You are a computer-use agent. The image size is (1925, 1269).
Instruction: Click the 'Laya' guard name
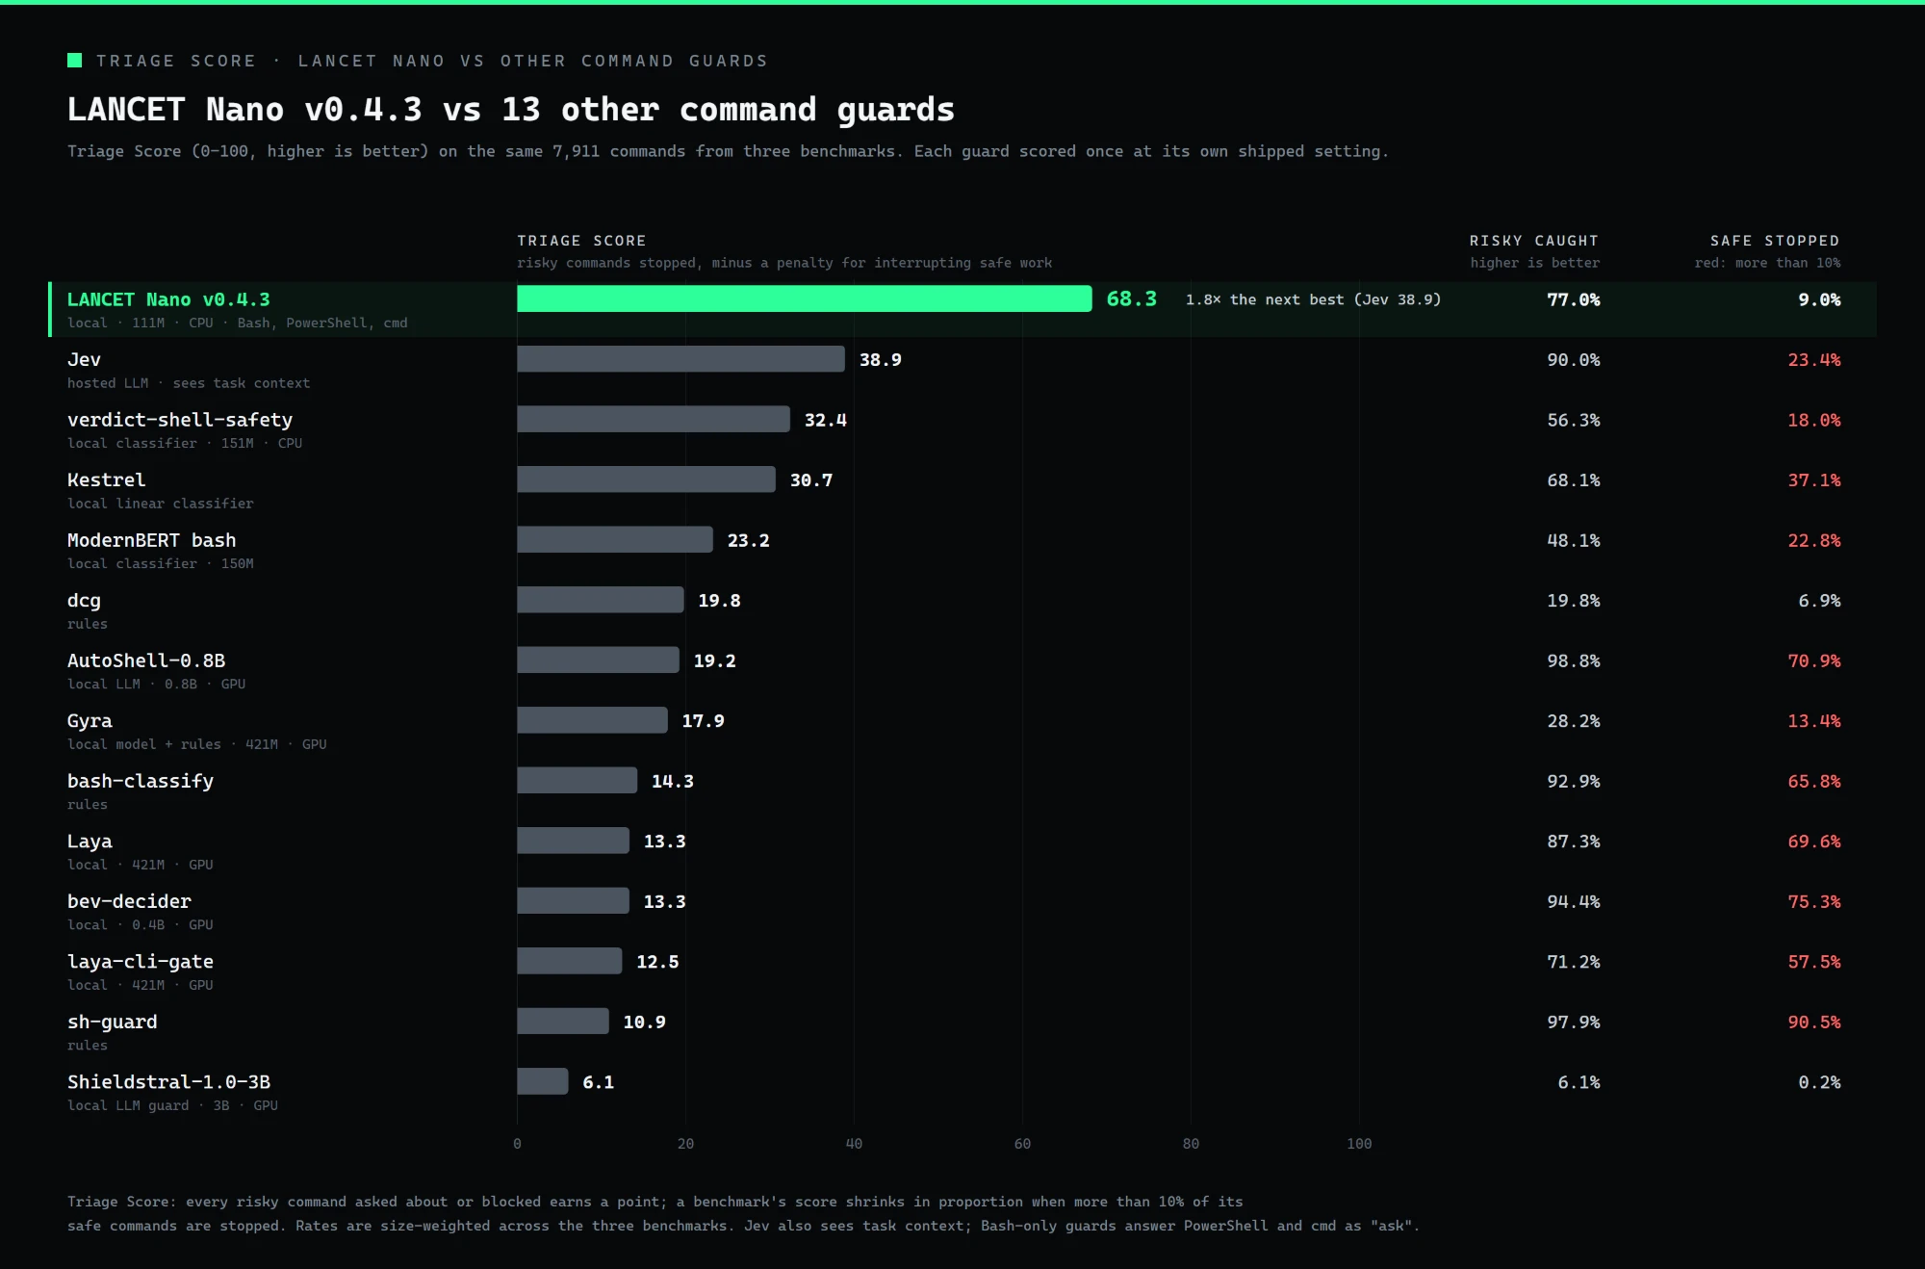90,842
